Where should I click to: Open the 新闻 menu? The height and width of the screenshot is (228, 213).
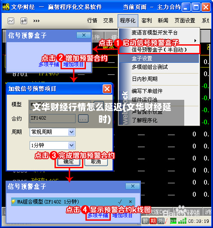point(163,21)
